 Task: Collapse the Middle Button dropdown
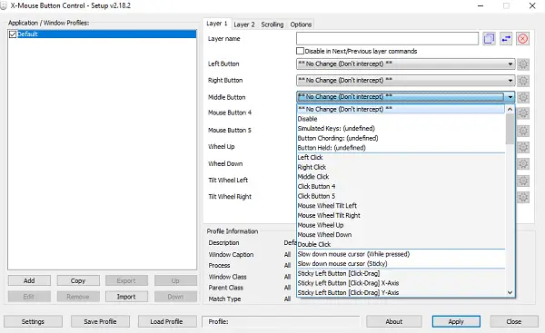[510, 97]
